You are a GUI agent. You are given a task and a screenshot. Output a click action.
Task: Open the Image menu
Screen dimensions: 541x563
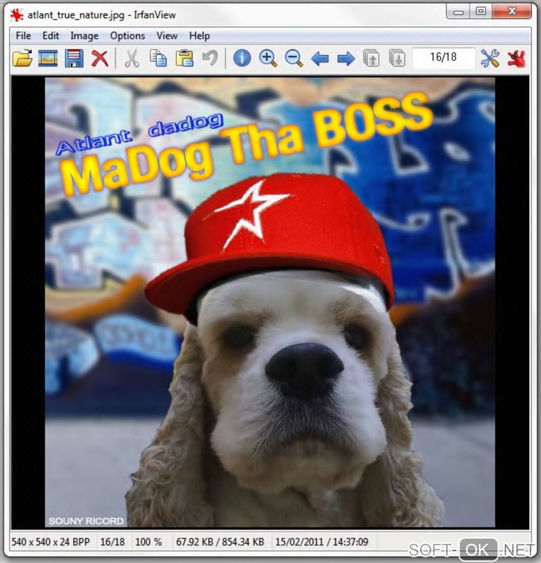tap(84, 36)
